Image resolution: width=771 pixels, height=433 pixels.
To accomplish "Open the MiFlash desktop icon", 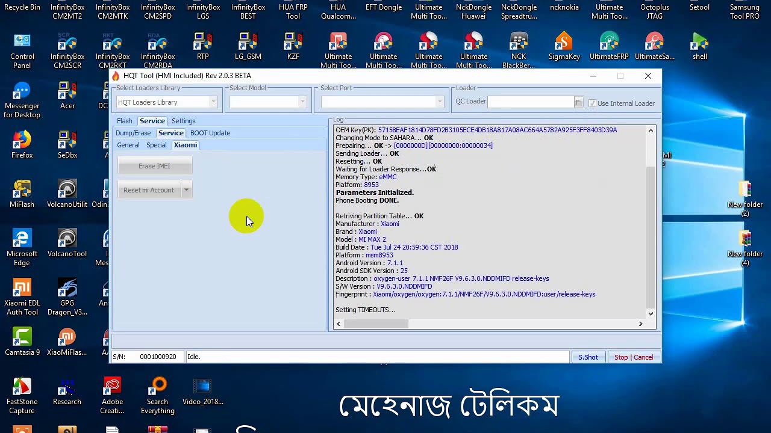I will (22, 194).
